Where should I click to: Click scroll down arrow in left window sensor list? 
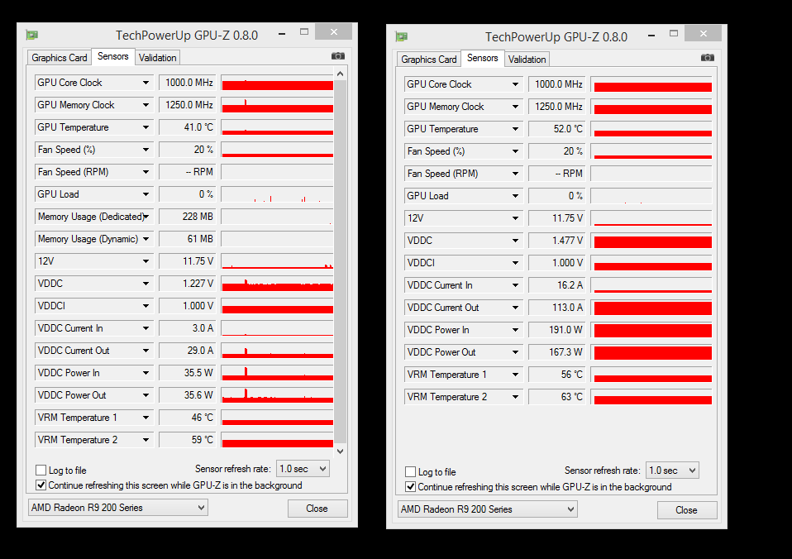point(341,451)
